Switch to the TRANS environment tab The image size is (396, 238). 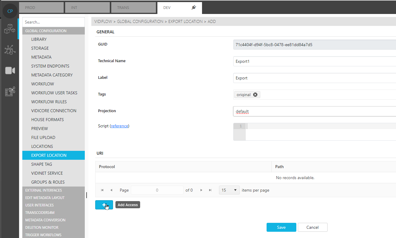[x=134, y=8]
